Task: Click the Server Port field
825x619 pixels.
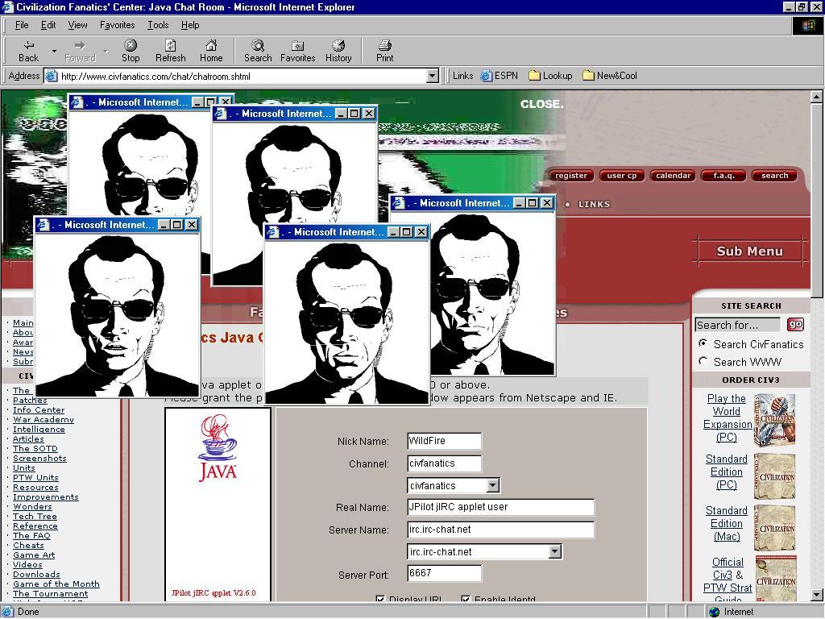Action: 444,573
